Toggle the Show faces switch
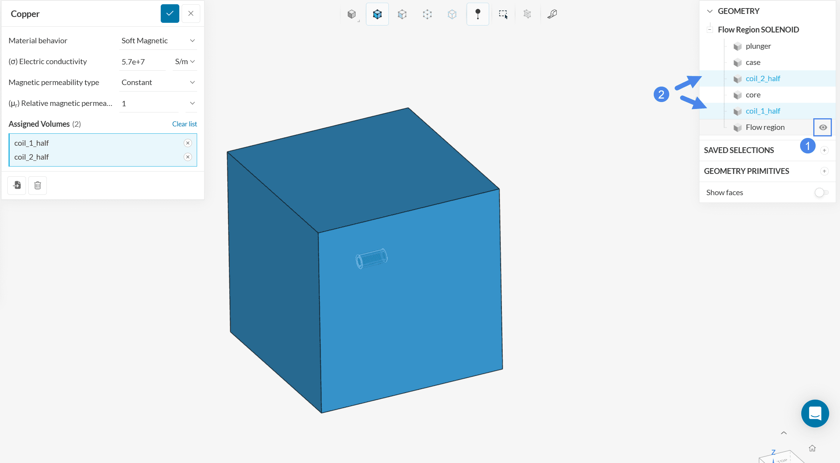 click(821, 192)
